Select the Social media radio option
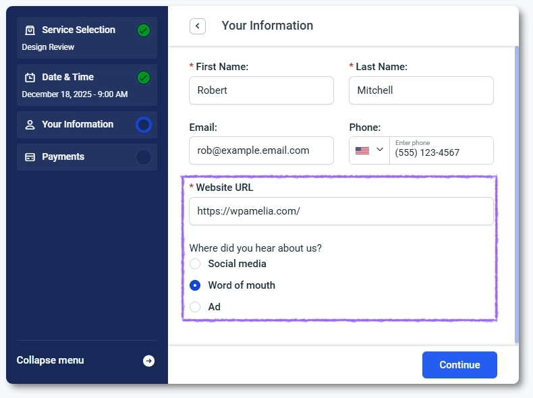The width and height of the screenshot is (533, 398). (195, 264)
